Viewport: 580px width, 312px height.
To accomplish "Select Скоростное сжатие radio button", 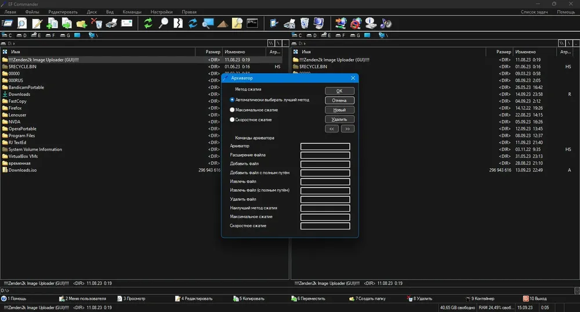I will 232,120.
